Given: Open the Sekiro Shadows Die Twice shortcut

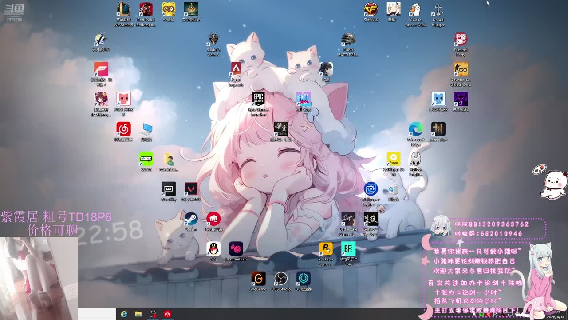Looking at the screenshot, I should pyautogui.click(x=371, y=224).
